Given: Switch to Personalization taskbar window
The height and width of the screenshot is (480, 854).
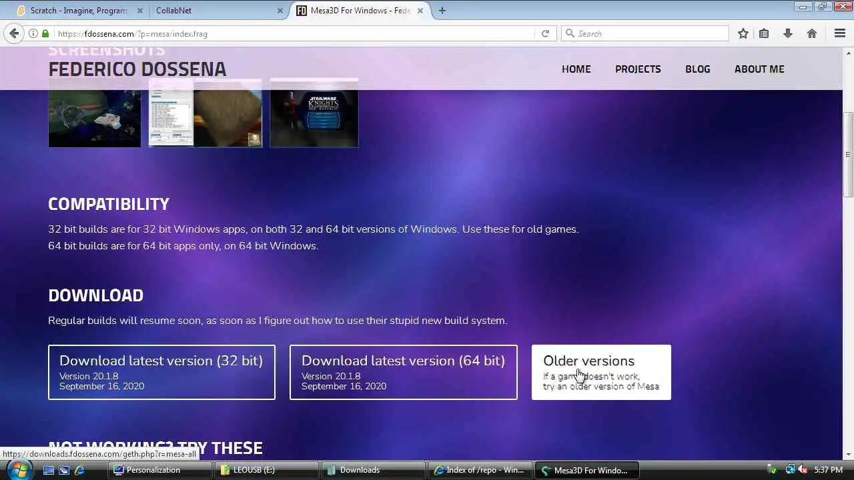Looking at the screenshot, I should (x=159, y=470).
